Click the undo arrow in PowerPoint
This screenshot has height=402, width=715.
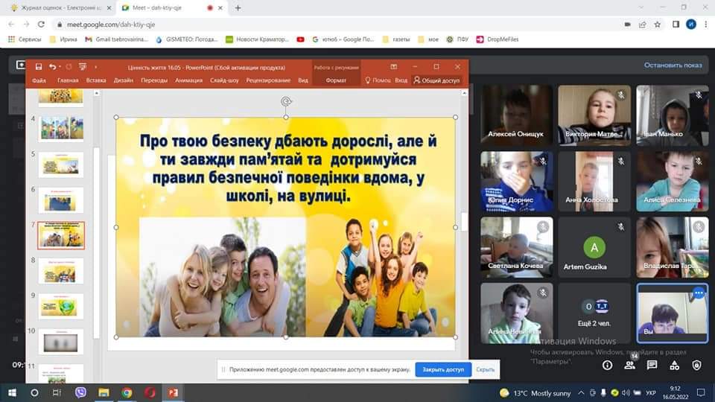click(52, 66)
